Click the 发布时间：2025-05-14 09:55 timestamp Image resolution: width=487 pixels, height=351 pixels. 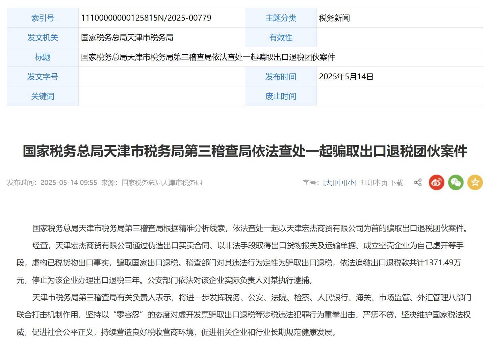[52, 183]
